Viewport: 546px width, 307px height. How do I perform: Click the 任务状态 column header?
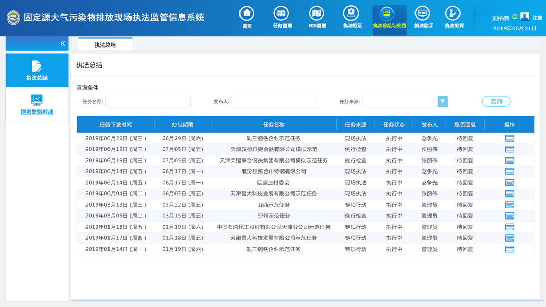pyautogui.click(x=394, y=125)
